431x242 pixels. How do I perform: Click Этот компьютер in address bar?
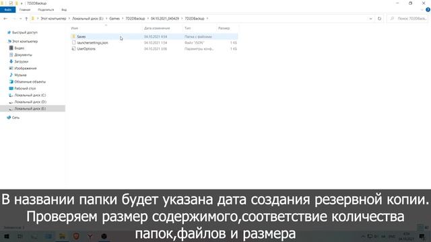(x=53, y=19)
